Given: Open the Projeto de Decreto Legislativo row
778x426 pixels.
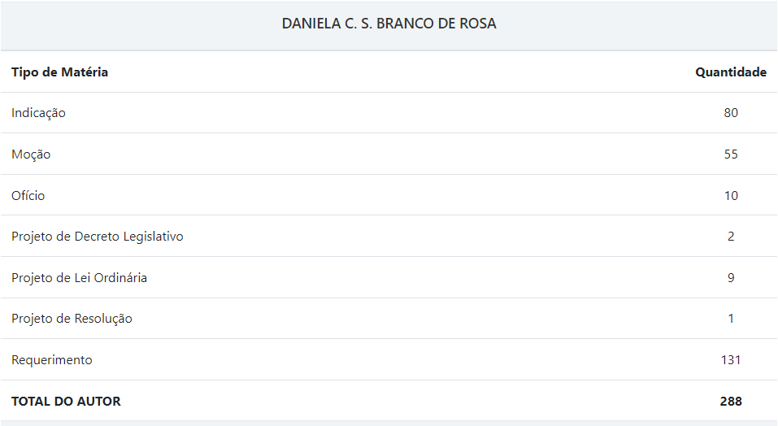Looking at the screenshot, I should click(389, 236).
